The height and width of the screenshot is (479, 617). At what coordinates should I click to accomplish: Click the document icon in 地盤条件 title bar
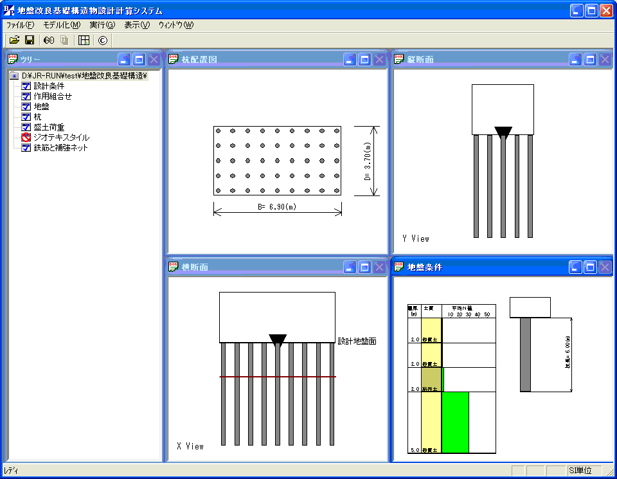click(399, 267)
